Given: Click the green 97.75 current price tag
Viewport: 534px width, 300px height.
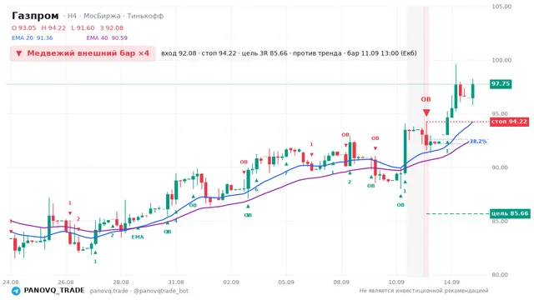Looking at the screenshot, I should 501,83.
